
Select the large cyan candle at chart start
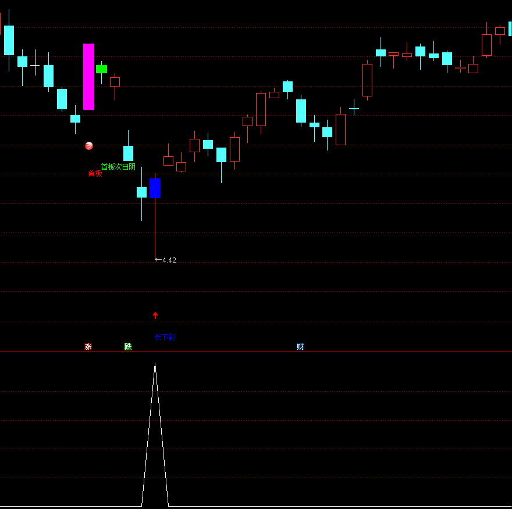tap(9, 40)
